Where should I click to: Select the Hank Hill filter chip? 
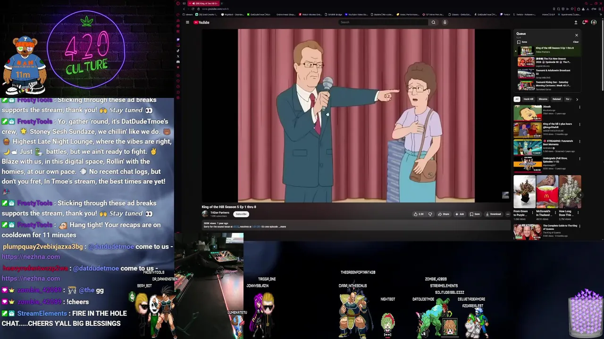[x=528, y=99]
